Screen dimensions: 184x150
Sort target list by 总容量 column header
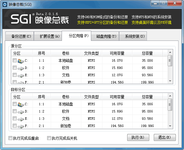coord(147,97)
